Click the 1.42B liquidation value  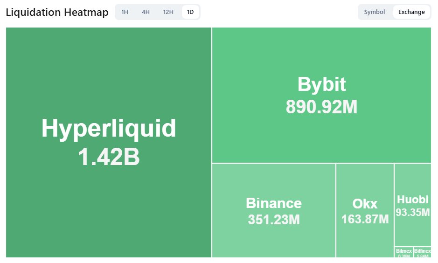pyautogui.click(x=109, y=157)
